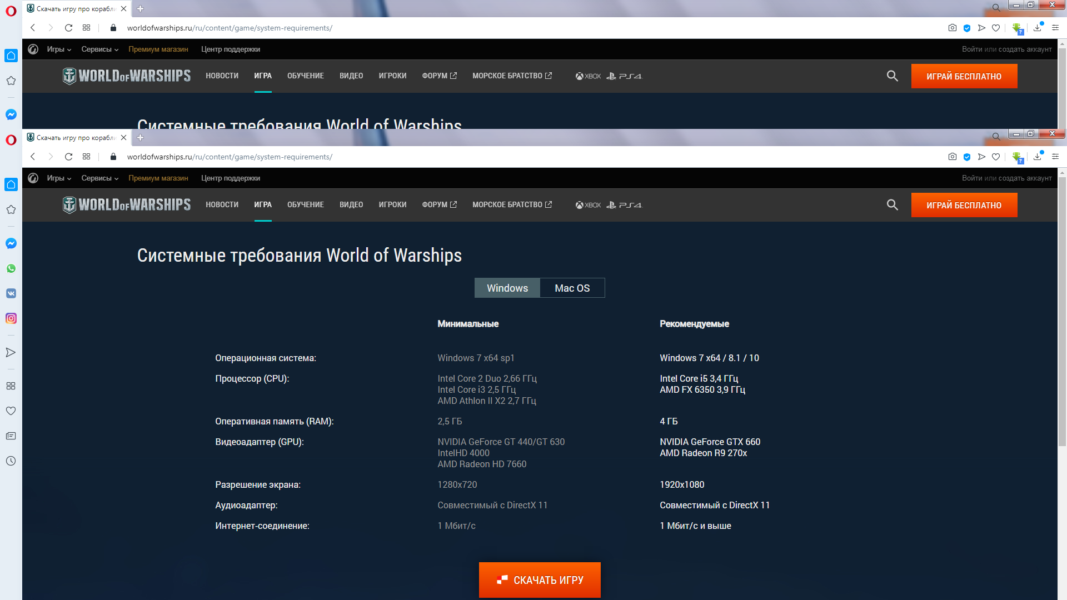Expand Сервисы dropdown in front window
The width and height of the screenshot is (1067, 600).
100,178
